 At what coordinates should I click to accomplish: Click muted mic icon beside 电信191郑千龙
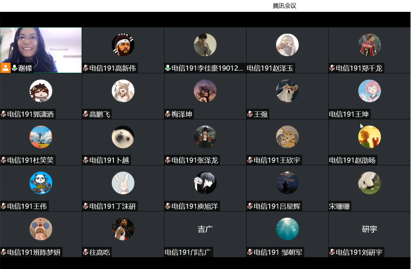pos(332,68)
